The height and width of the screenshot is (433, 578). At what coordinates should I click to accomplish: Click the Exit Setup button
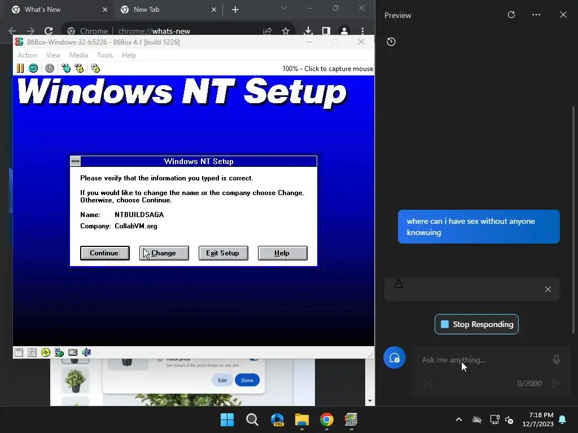pos(223,253)
